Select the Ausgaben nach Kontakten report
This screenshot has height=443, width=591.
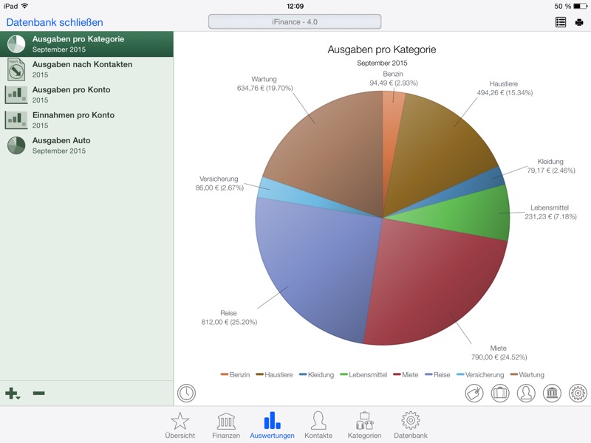tap(81, 69)
